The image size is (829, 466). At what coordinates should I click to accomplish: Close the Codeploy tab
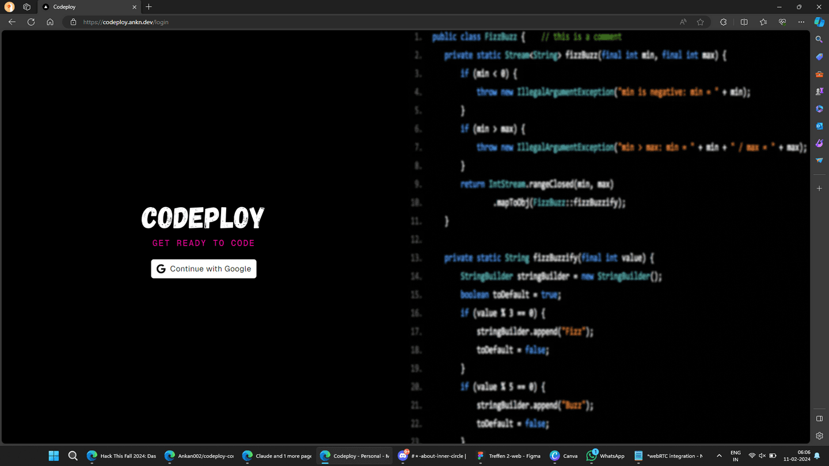coord(134,7)
